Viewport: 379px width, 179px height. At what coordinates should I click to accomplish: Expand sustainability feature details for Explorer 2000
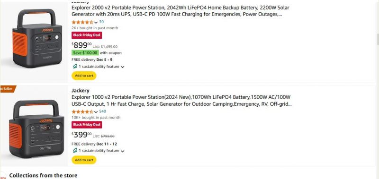coord(122,67)
